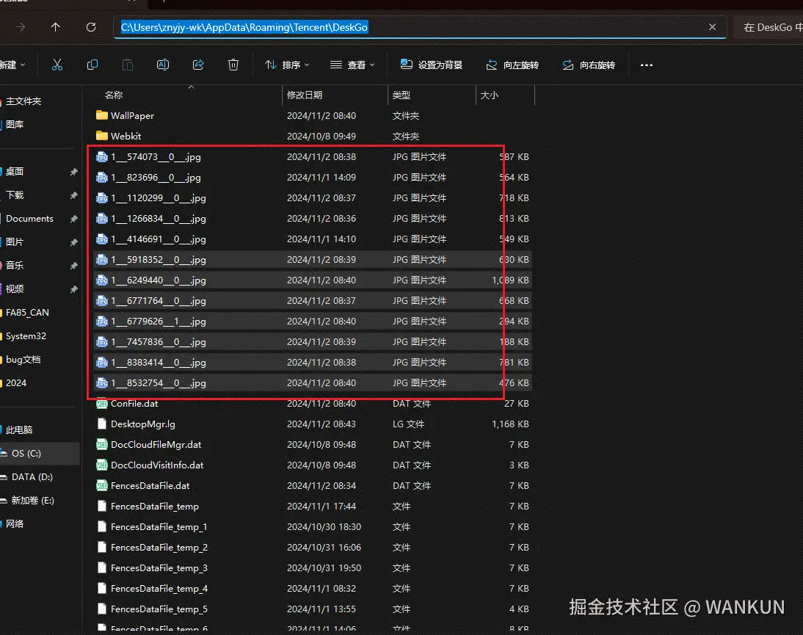Open the three-dots more options menu

(647, 65)
